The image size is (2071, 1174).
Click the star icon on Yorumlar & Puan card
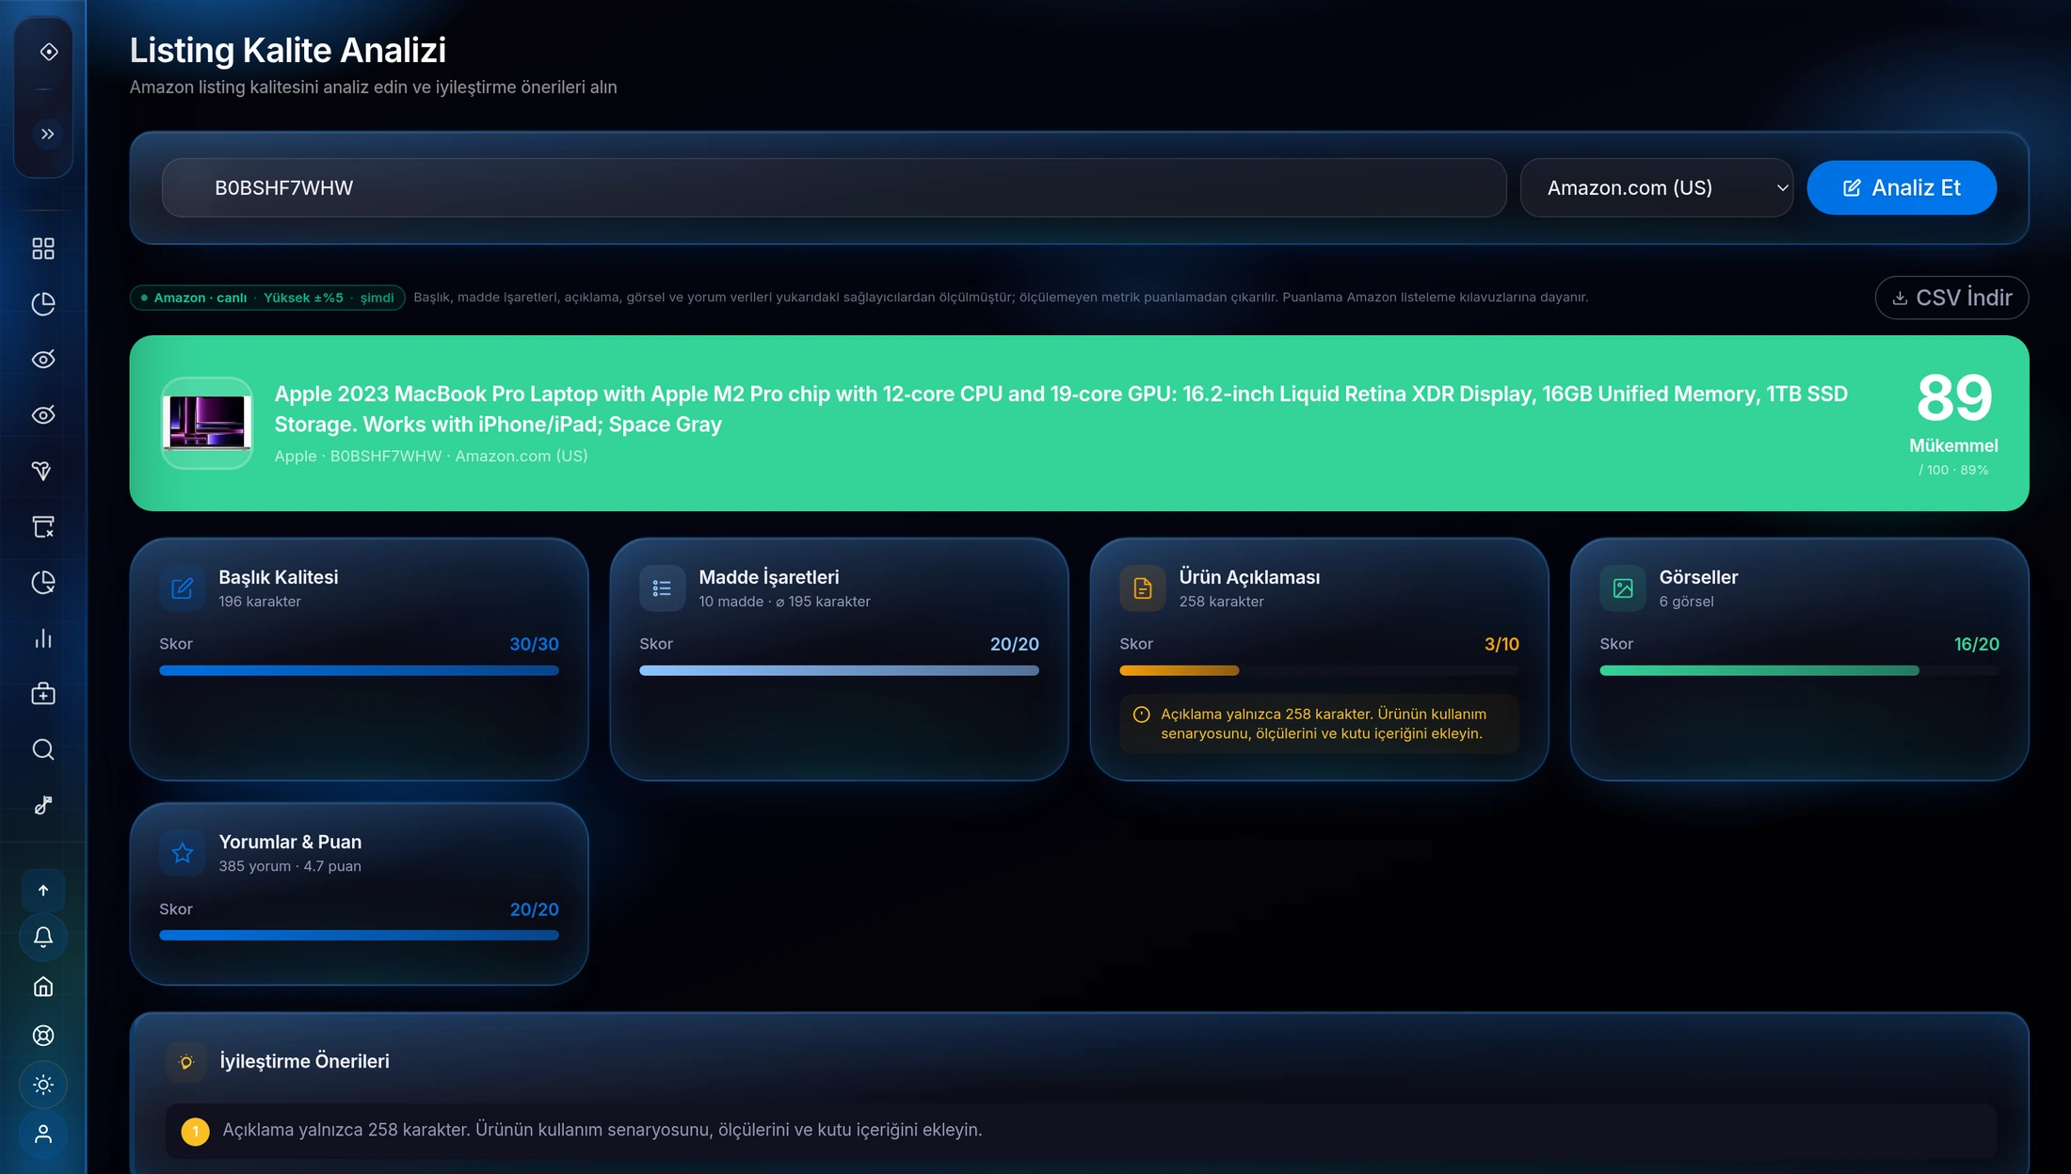pyautogui.click(x=183, y=853)
